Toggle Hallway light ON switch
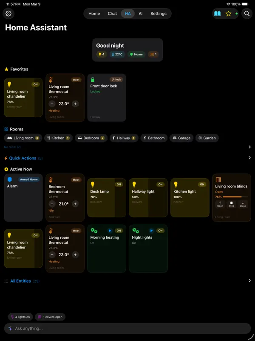 [161, 185]
